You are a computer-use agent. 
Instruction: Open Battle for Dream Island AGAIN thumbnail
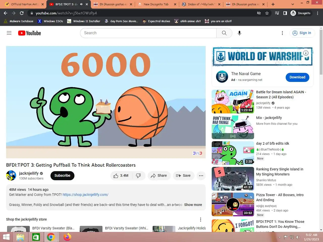pyautogui.click(x=233, y=102)
